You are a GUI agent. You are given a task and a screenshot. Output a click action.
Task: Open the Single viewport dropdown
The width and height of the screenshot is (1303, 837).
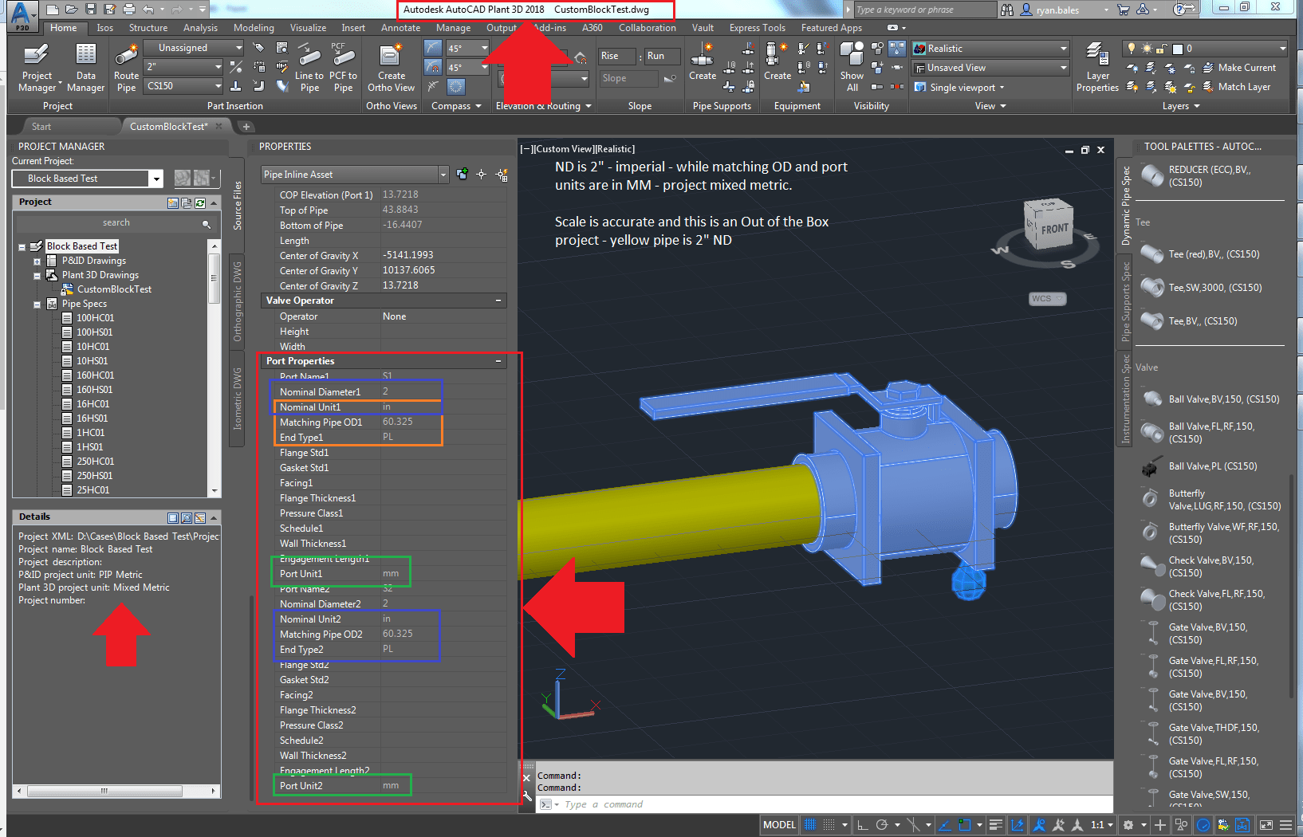coord(959,87)
